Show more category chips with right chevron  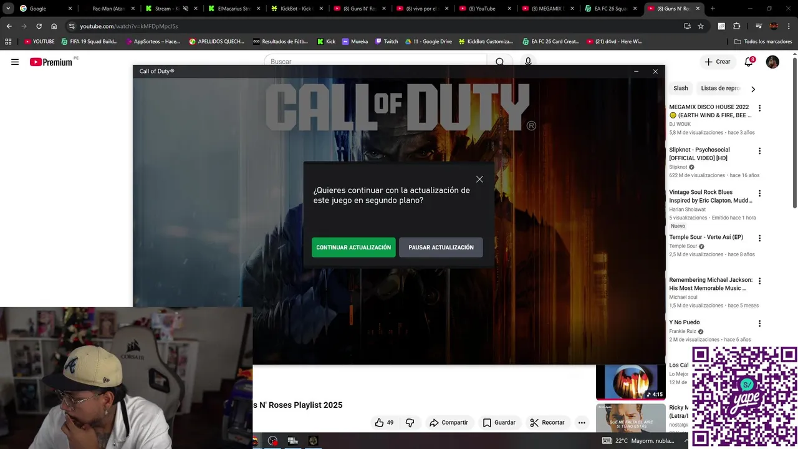pyautogui.click(x=752, y=89)
